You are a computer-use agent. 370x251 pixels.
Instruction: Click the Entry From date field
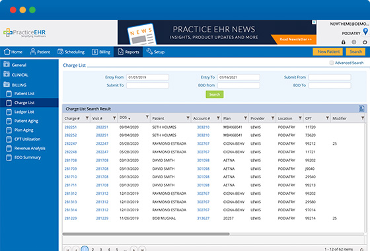pyautogui.click(x=147, y=77)
